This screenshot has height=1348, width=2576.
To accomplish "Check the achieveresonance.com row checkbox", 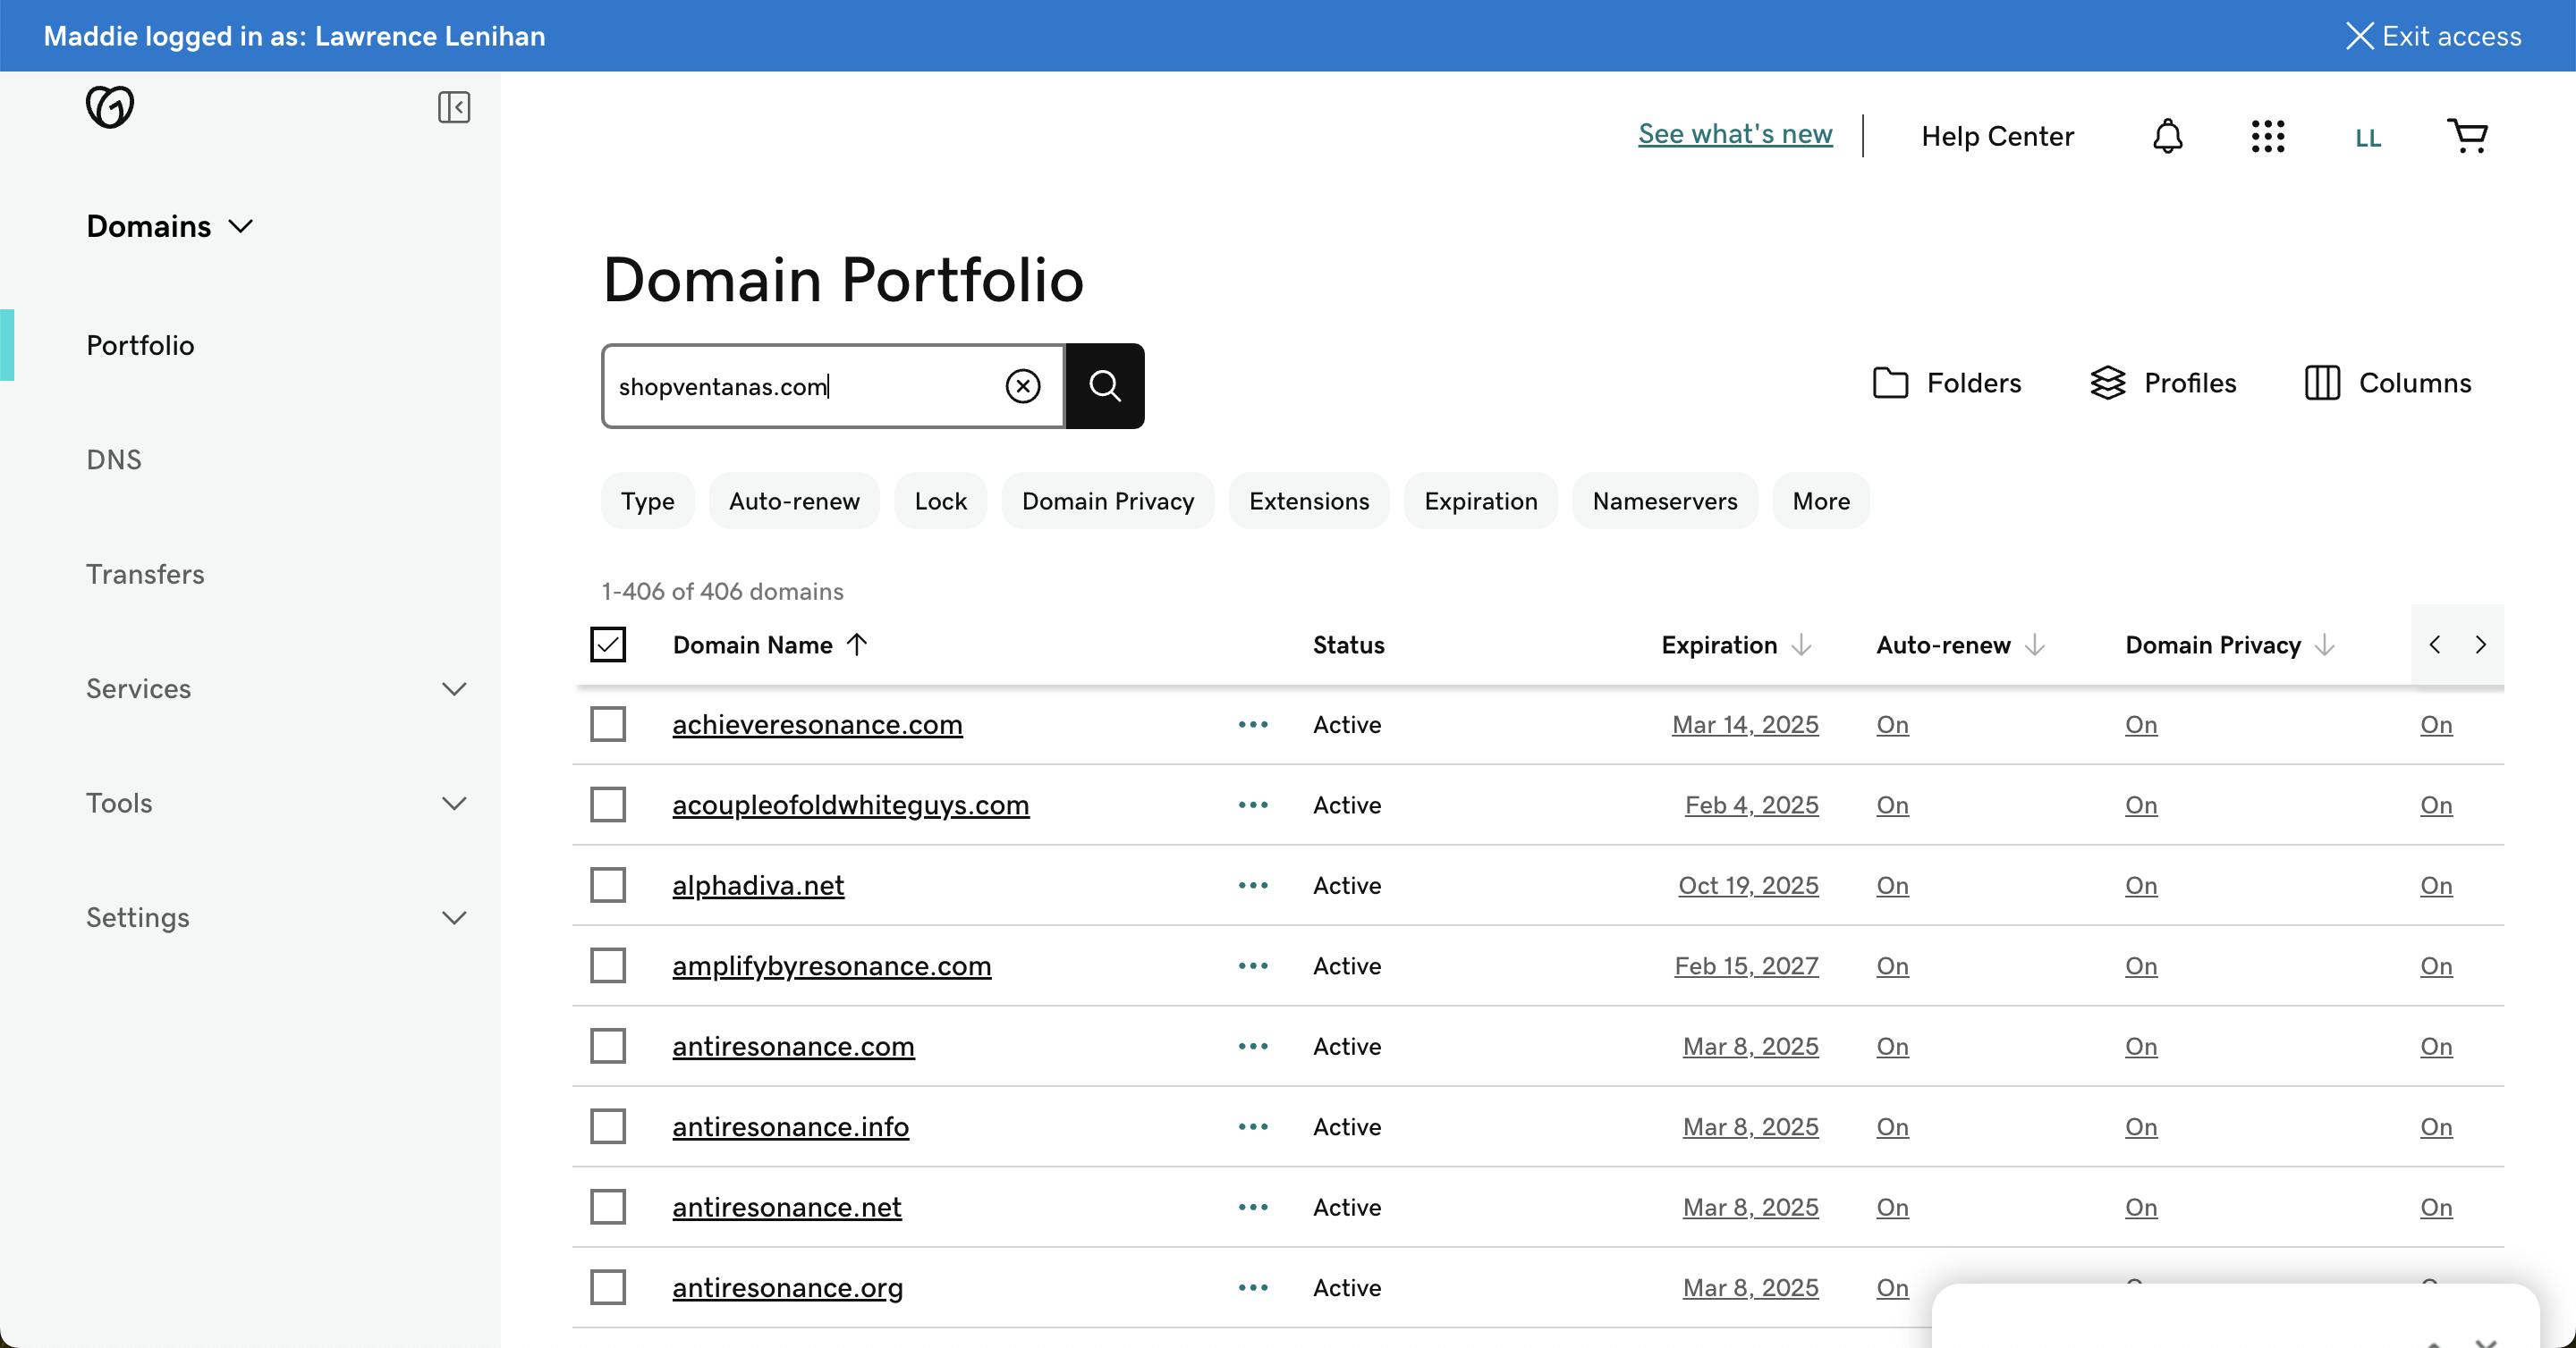I will (608, 724).
